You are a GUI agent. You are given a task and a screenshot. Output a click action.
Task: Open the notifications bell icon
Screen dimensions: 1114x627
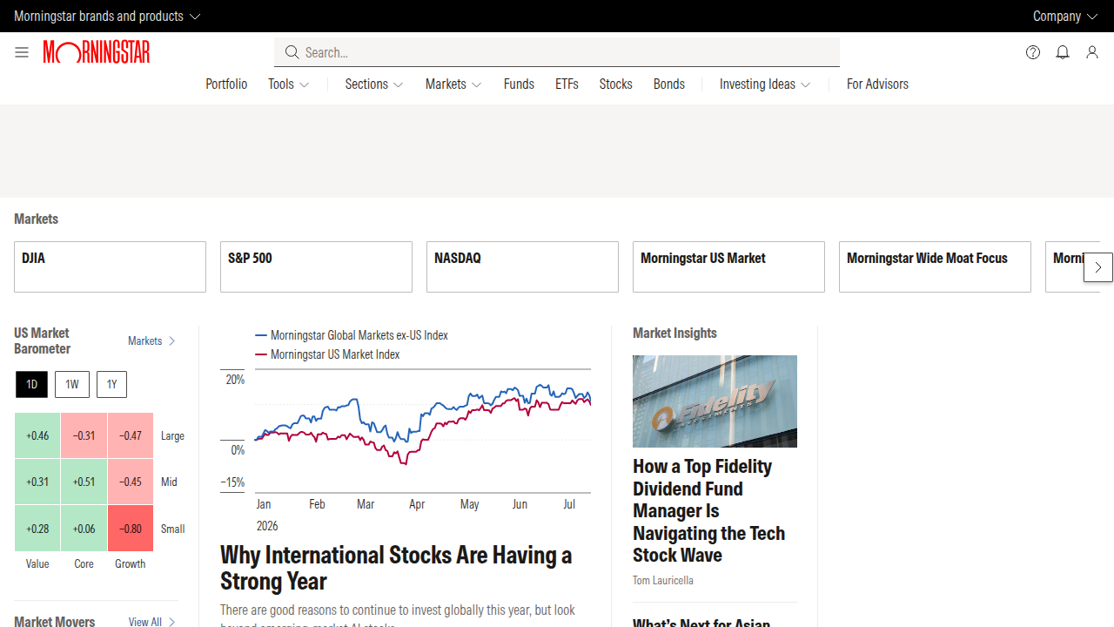click(x=1063, y=52)
